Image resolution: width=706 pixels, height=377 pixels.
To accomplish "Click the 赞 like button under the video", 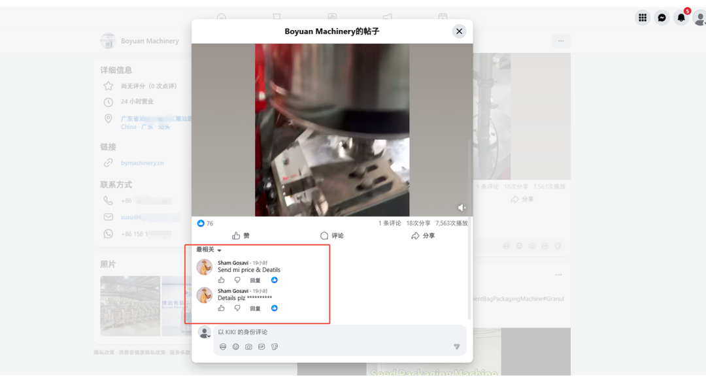I will [241, 236].
